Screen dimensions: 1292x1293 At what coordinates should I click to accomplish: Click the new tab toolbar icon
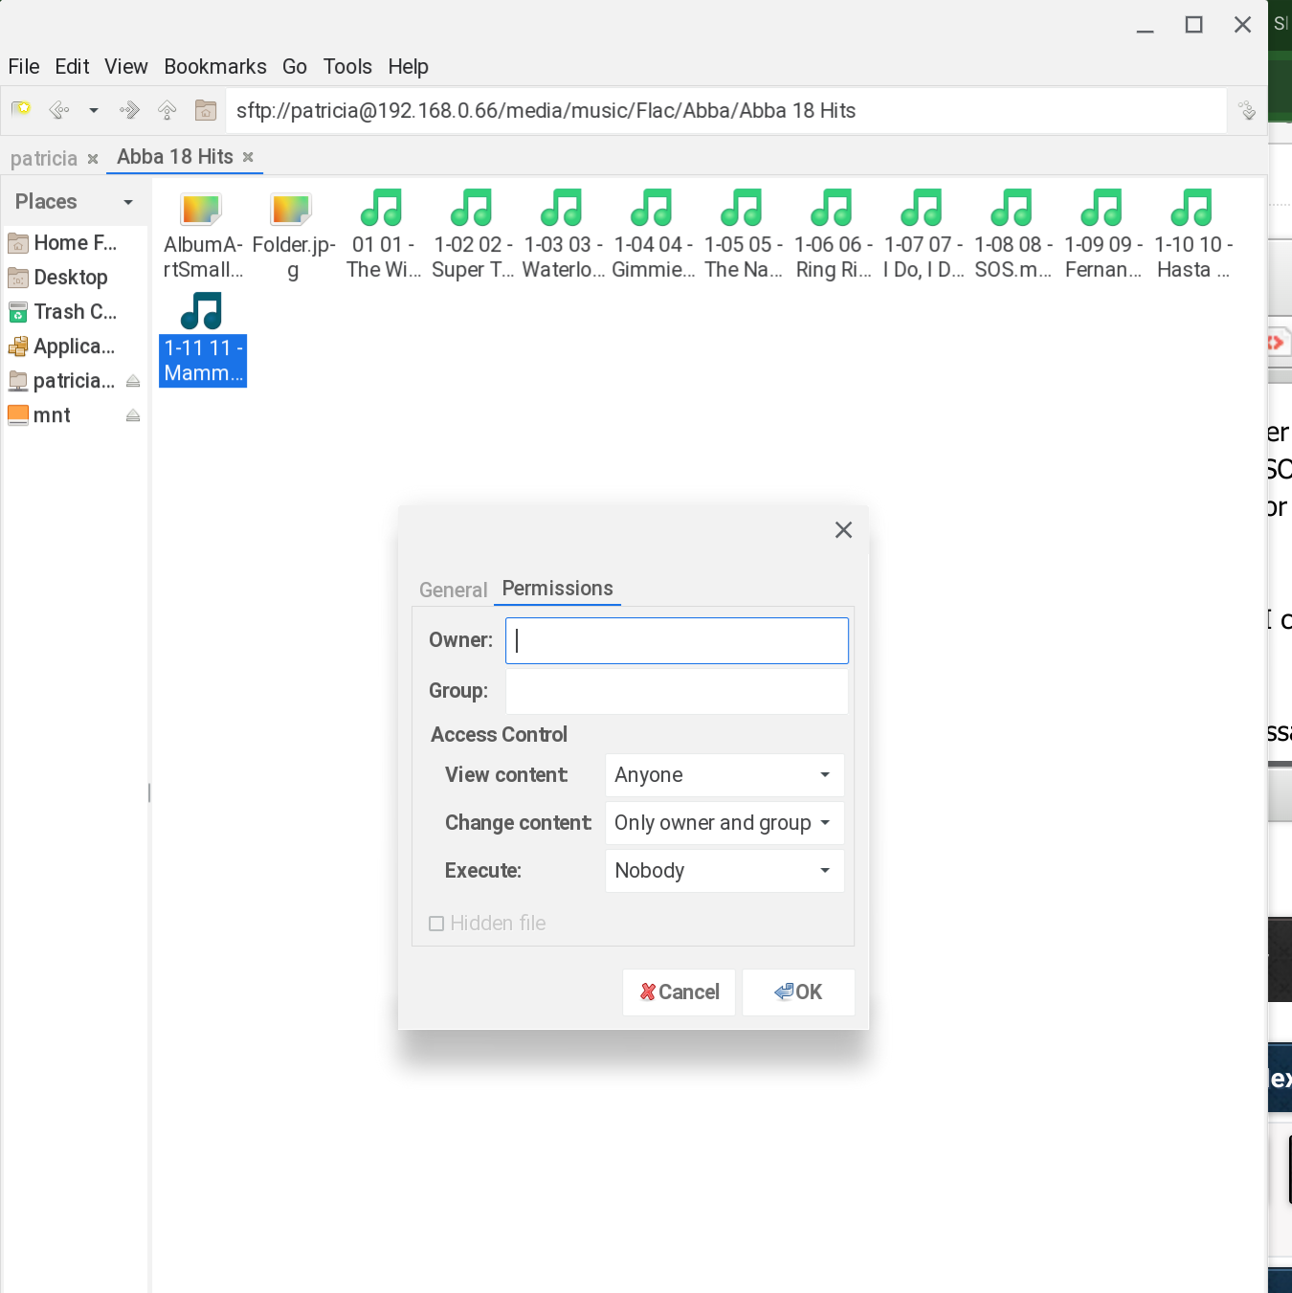tap(21, 110)
